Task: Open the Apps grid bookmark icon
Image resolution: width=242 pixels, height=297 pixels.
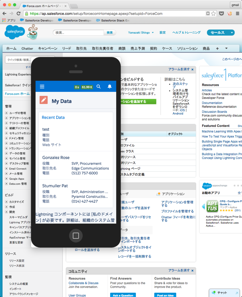Action: pos(4,20)
